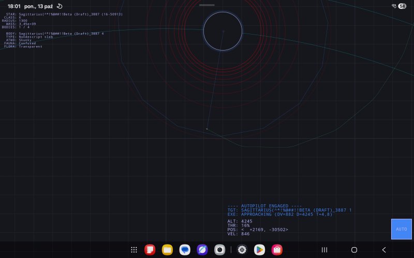This screenshot has width=414, height=258.
Task: Tap the battery and Wi-Fi status indicator
Action: [399, 6]
